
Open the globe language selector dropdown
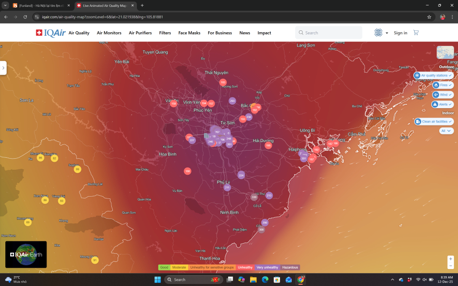381,33
